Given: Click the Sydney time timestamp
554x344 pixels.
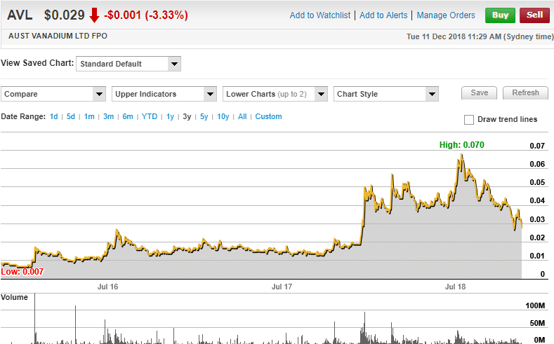Looking at the screenshot, I should [480, 36].
